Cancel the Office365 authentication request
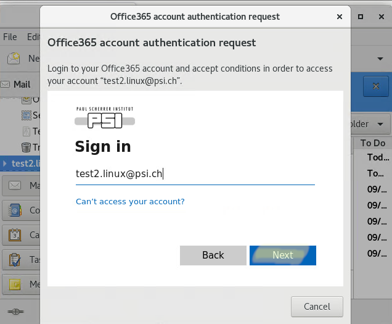Viewport: 392px width, 324px height. click(317, 306)
